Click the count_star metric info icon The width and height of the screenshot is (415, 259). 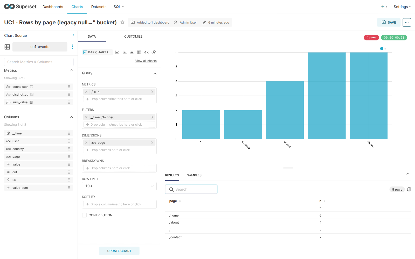[x=31, y=87]
